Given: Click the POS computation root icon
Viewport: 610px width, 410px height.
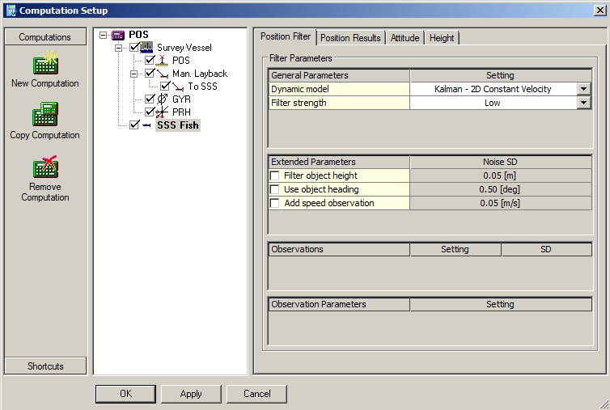Looking at the screenshot, I should click(x=118, y=35).
